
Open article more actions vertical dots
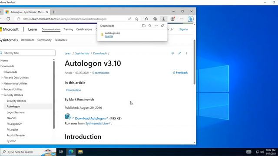[x=186, y=53]
